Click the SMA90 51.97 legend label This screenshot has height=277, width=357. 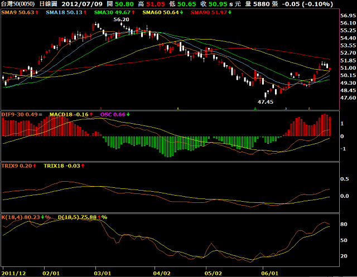pyautogui.click(x=209, y=12)
